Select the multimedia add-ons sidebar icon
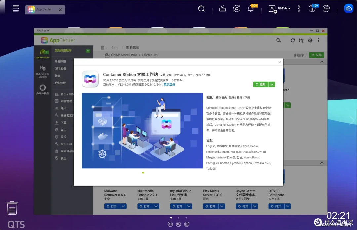This screenshot has width=357, height=230. point(43,89)
